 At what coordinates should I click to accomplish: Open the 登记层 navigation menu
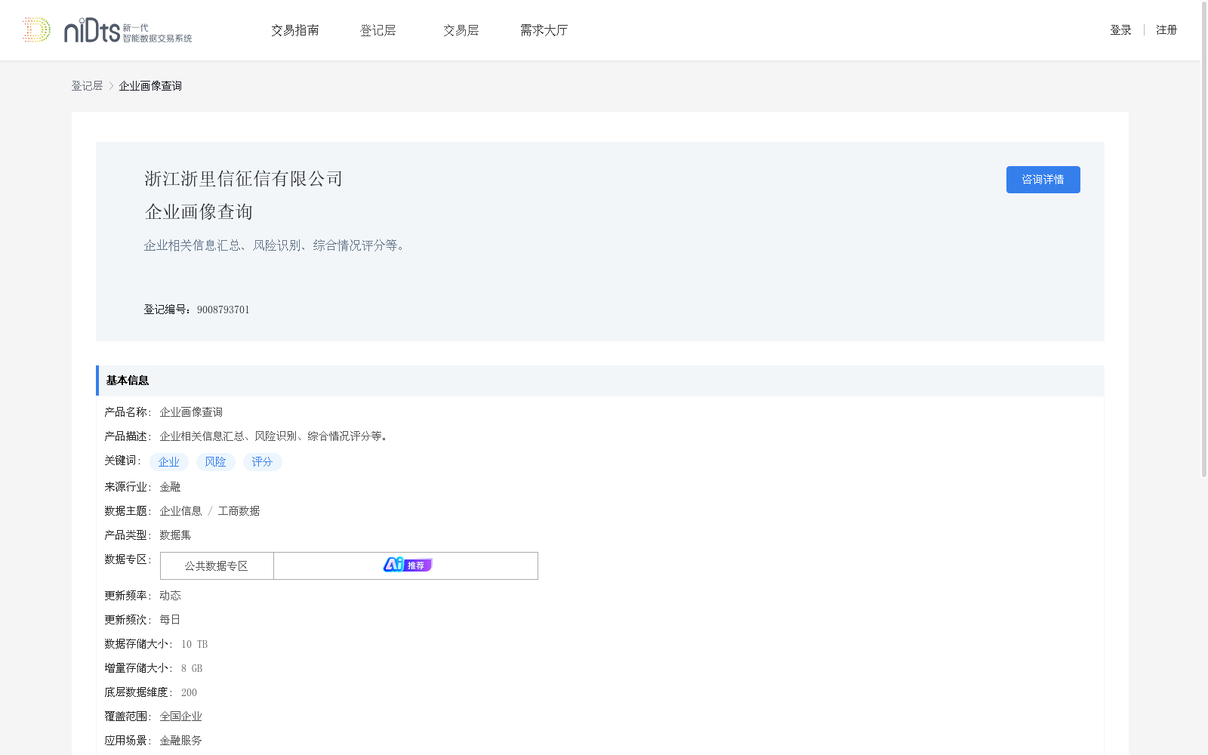pyautogui.click(x=377, y=30)
